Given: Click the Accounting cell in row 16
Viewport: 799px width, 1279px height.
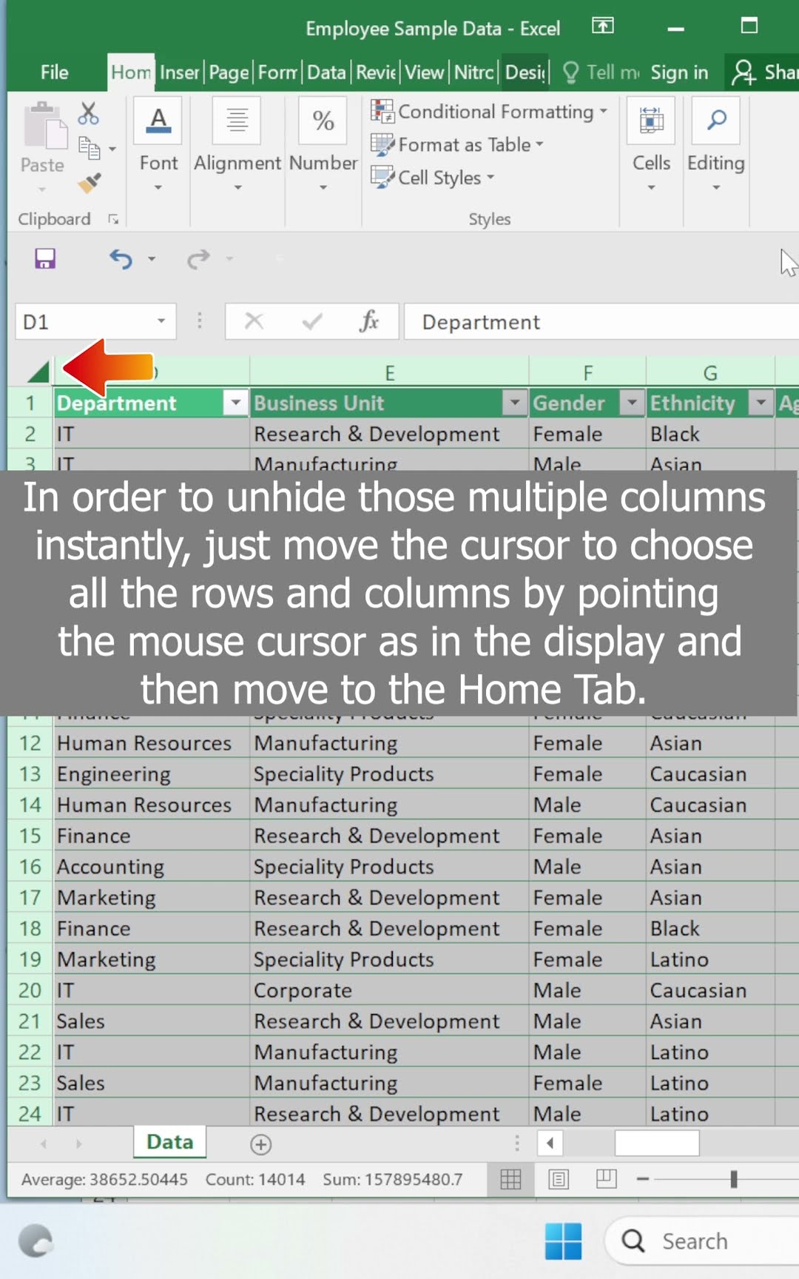Looking at the screenshot, I should [152, 867].
